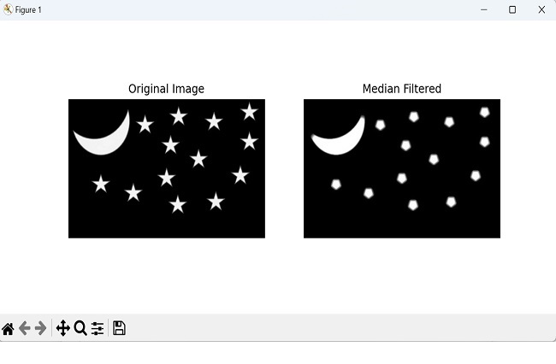Viewport: 556px width, 364px height.
Task: Go forward to the next view
Action: pos(40,329)
